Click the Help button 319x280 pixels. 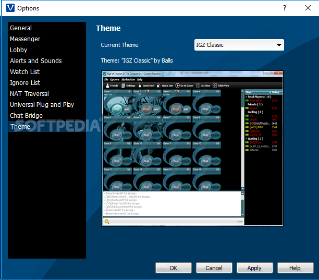point(295,268)
